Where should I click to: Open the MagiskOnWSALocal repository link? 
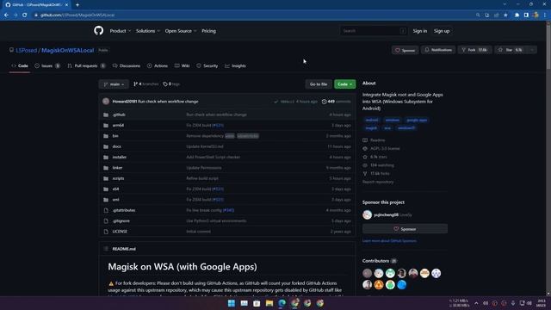(67, 50)
